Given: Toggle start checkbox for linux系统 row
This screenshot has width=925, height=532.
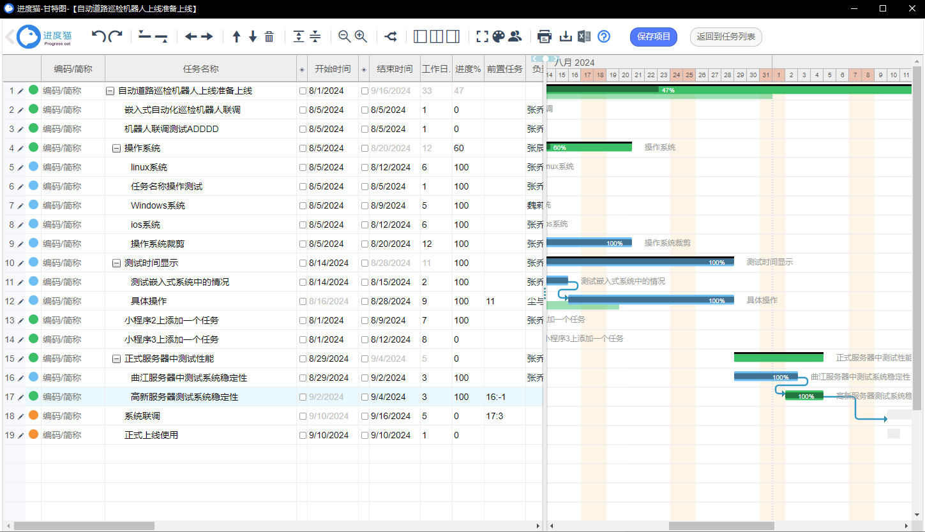Looking at the screenshot, I should click(303, 167).
